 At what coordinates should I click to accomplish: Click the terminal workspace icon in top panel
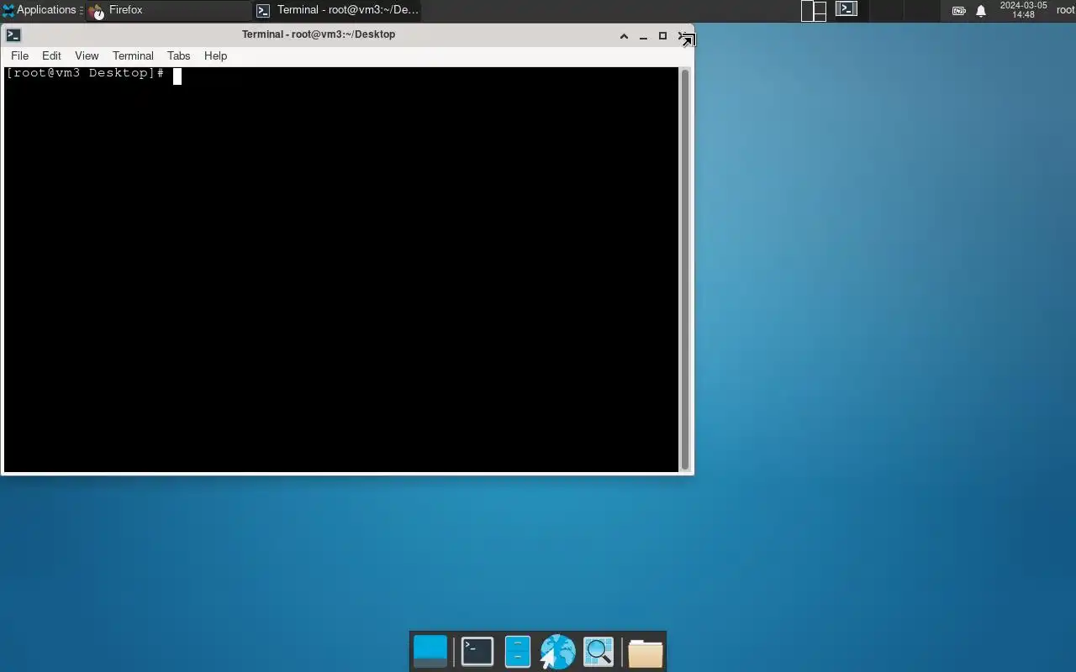pyautogui.click(x=847, y=9)
